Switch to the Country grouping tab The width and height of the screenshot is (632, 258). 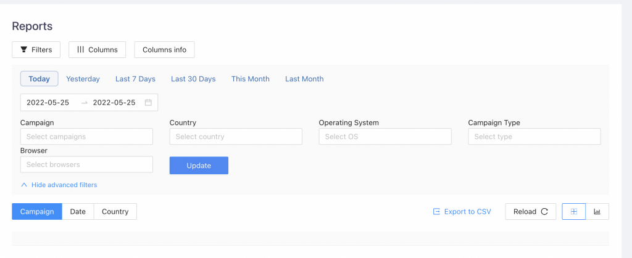[x=115, y=212]
